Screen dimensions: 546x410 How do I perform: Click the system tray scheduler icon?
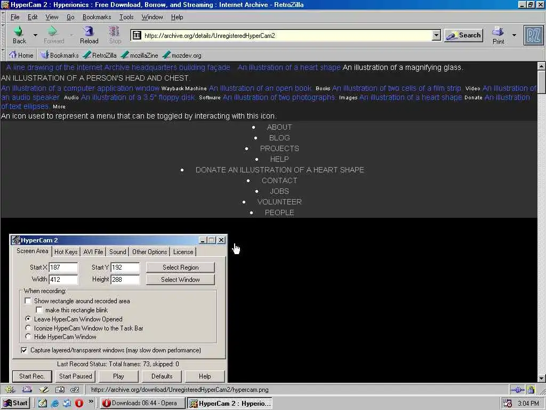tap(508, 404)
